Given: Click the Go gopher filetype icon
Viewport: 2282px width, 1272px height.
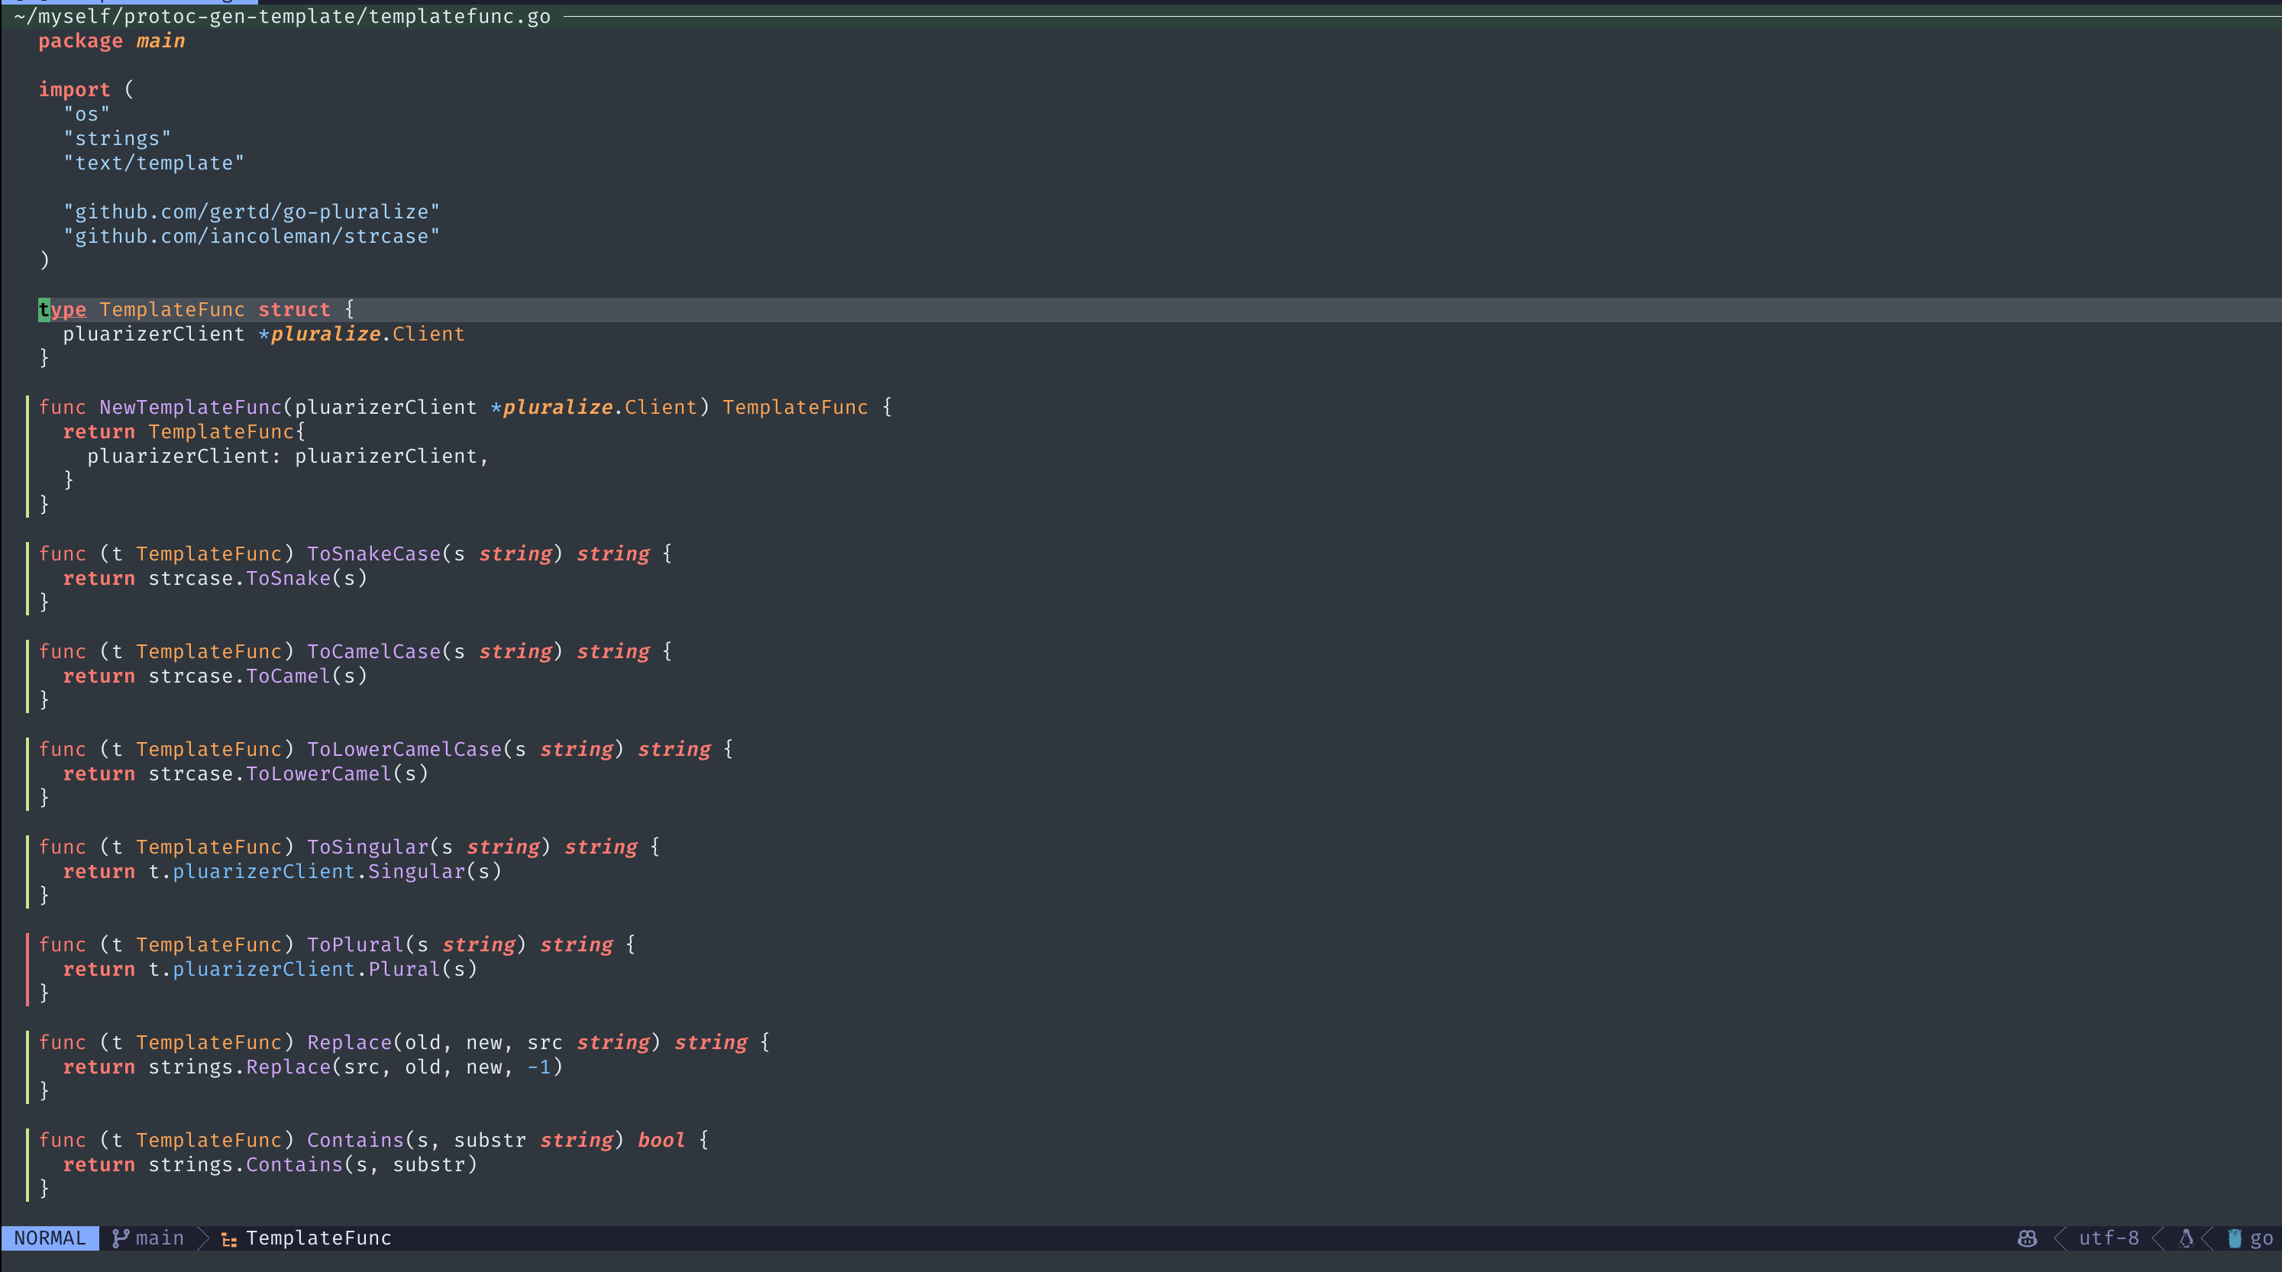Looking at the screenshot, I should pos(2234,1238).
